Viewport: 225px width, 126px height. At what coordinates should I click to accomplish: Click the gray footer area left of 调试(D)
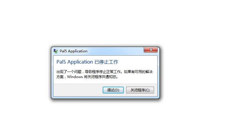click(78, 90)
